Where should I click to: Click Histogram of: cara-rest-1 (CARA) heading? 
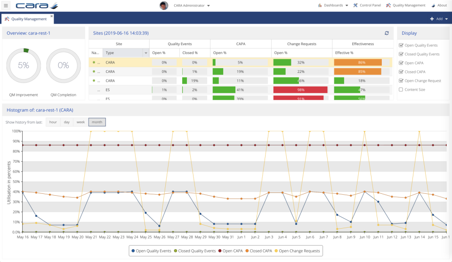(x=40, y=110)
